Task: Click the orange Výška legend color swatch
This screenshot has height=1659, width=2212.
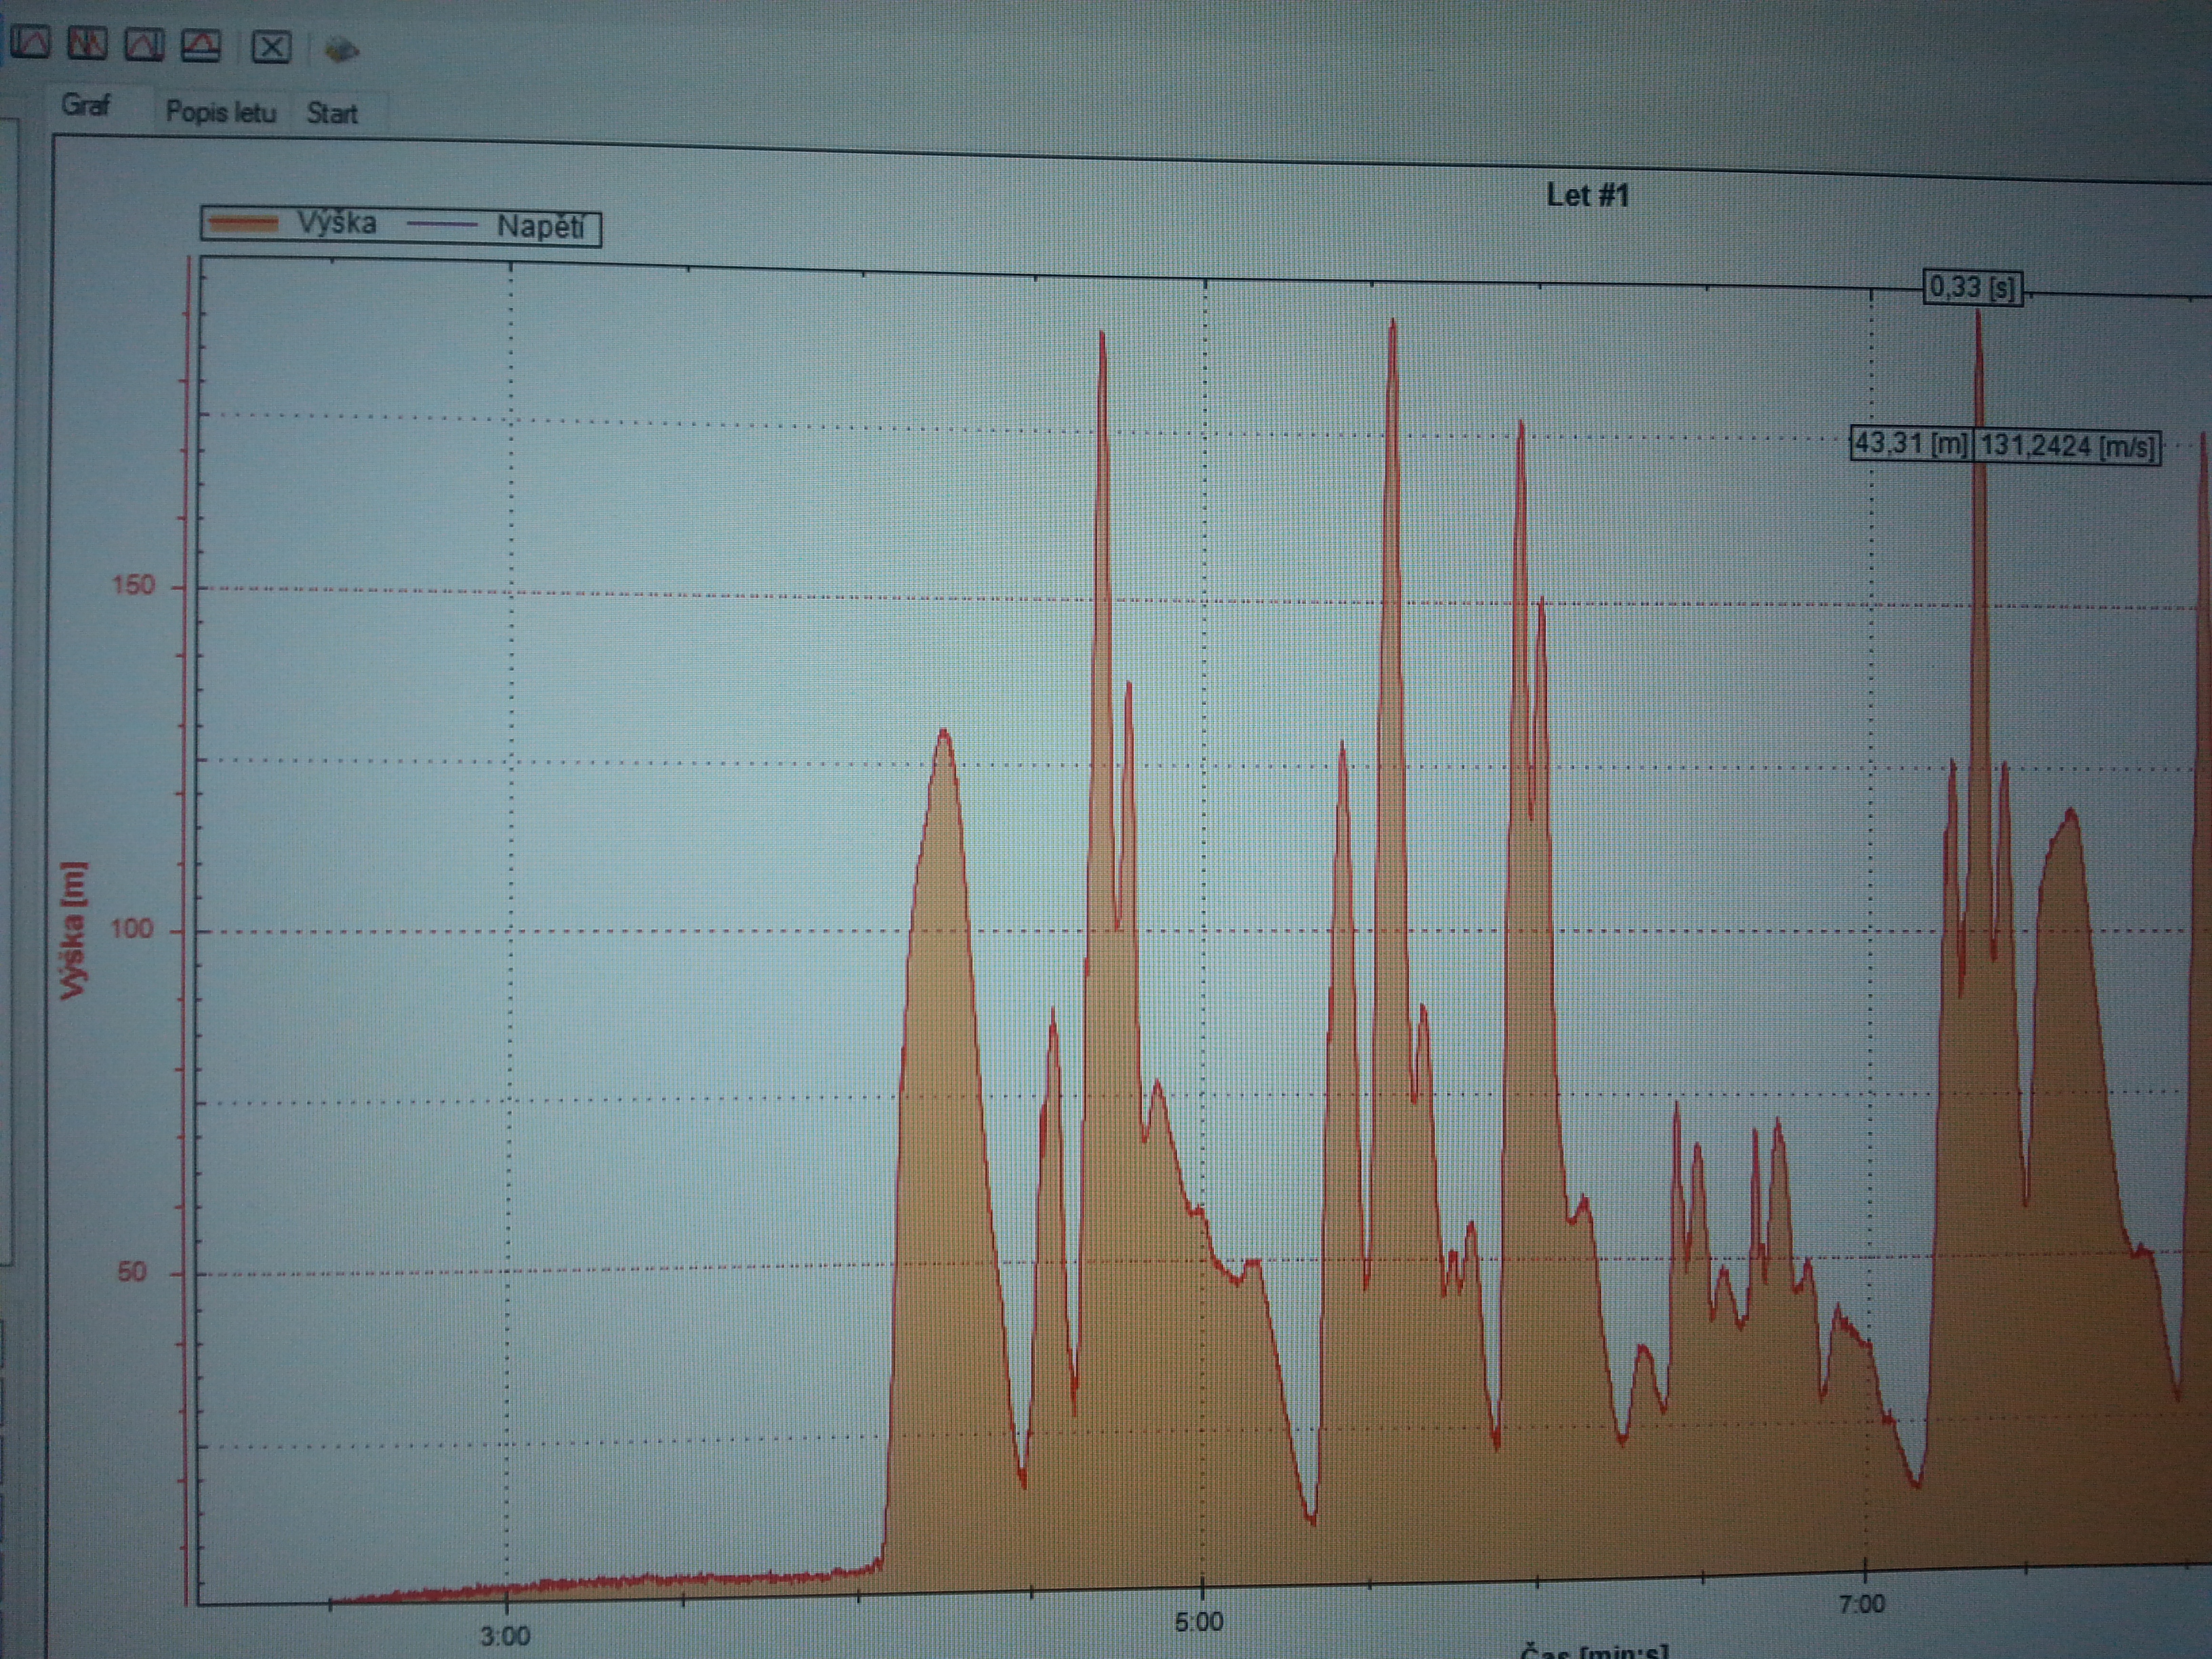Action: coord(243,223)
